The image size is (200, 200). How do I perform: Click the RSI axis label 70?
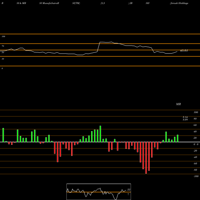(3, 46)
